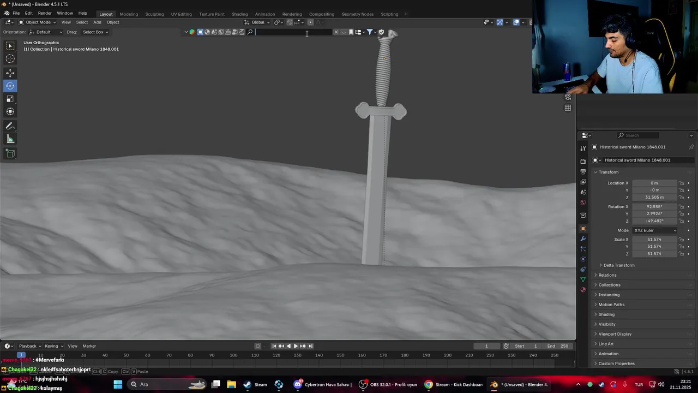Click the Location Z value field
Image resolution: width=698 pixels, height=393 pixels.
pos(654,197)
